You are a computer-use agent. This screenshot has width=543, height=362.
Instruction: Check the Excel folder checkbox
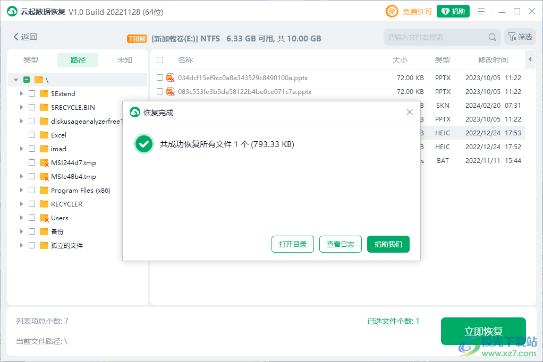pyautogui.click(x=32, y=135)
